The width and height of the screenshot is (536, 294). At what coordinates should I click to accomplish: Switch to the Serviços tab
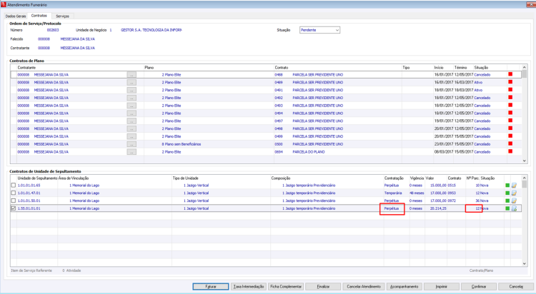63,16
